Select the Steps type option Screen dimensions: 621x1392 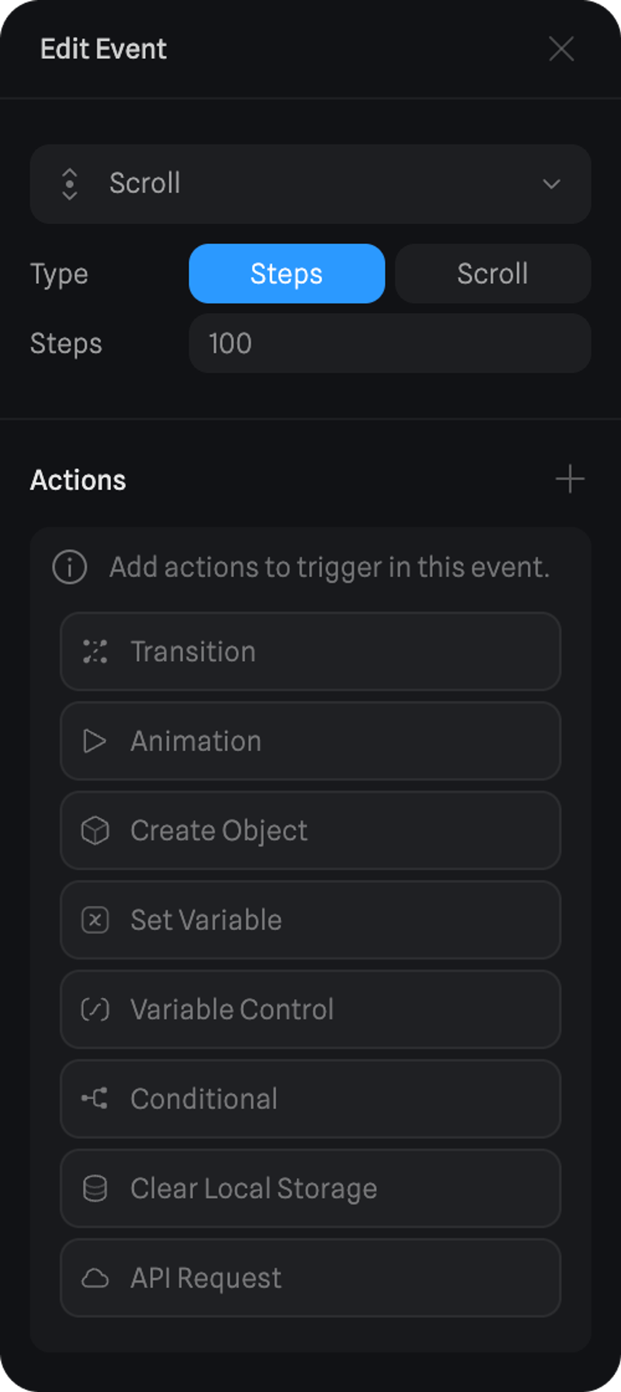[287, 273]
